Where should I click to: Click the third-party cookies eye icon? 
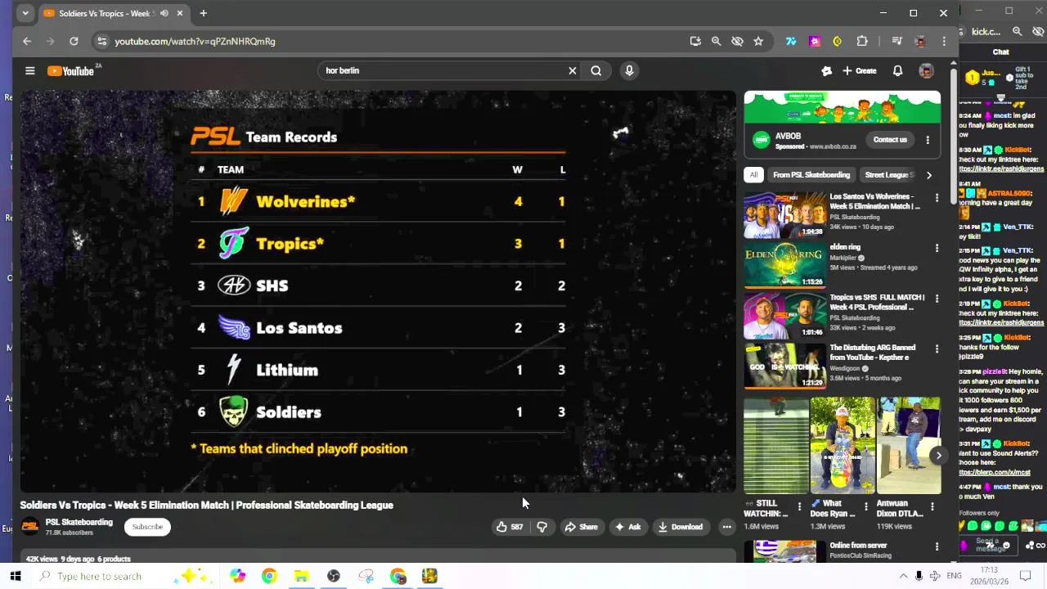(737, 41)
